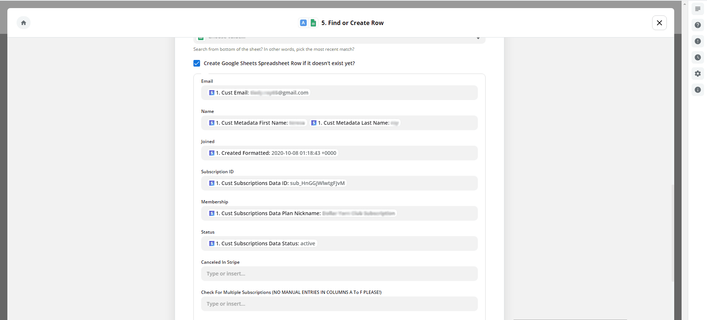707x320 pixels.
Task: Click the step title '5. Find or Create Row'
Action: [x=353, y=23]
